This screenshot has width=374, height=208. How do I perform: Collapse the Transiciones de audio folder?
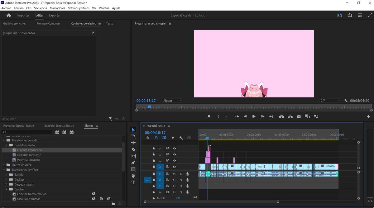[x=4, y=140]
